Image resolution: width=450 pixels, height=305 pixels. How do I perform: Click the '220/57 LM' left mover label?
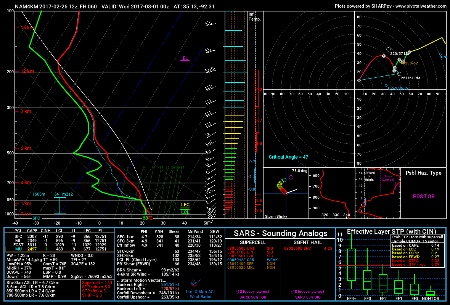click(400, 54)
